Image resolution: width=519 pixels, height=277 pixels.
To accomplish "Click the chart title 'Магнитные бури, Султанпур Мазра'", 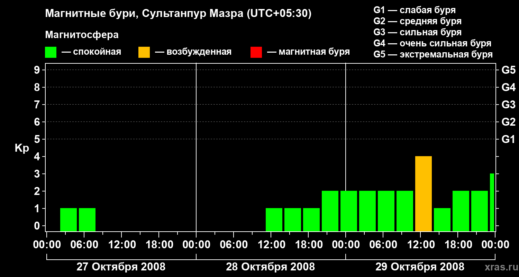I will (x=178, y=14).
